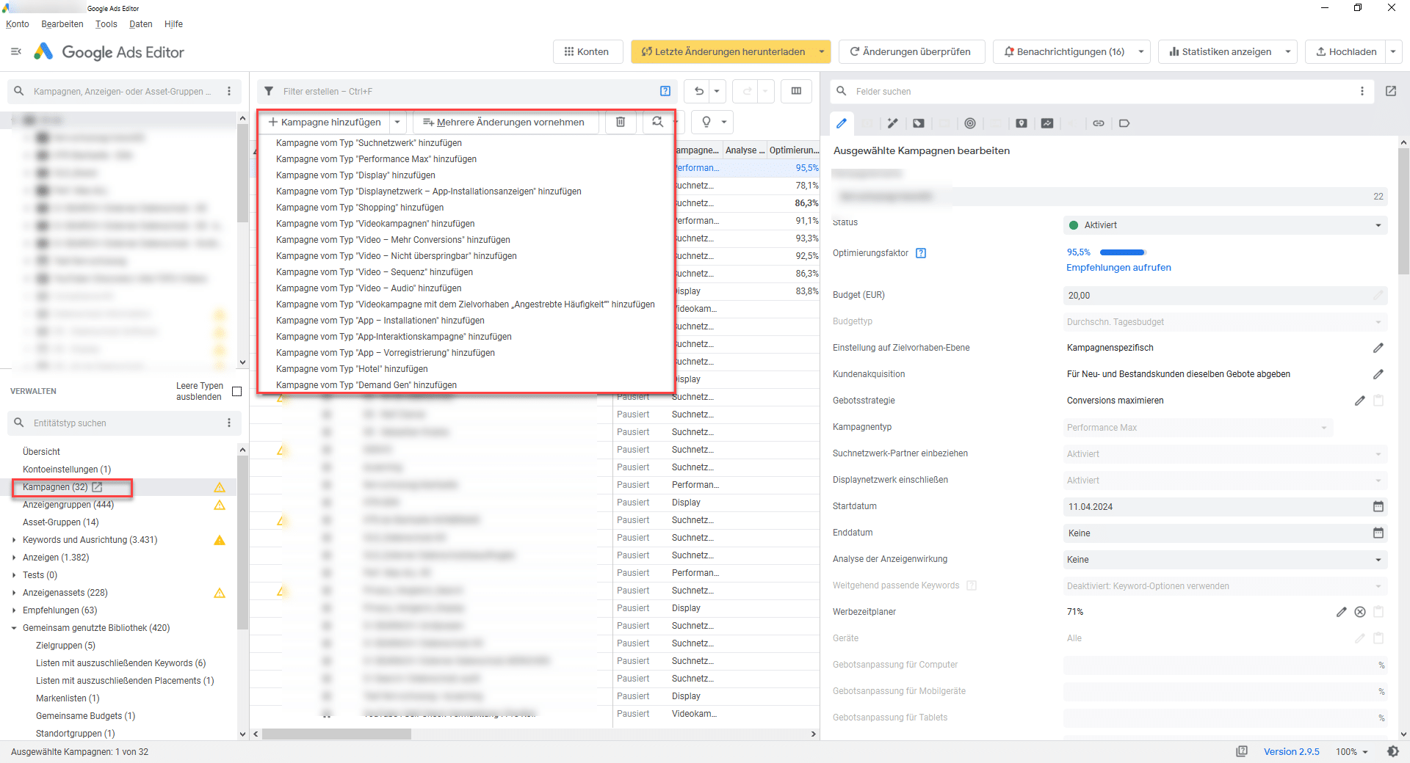Toggle the dark mode icon in status bar
1410x763 pixels.
coord(1393,751)
